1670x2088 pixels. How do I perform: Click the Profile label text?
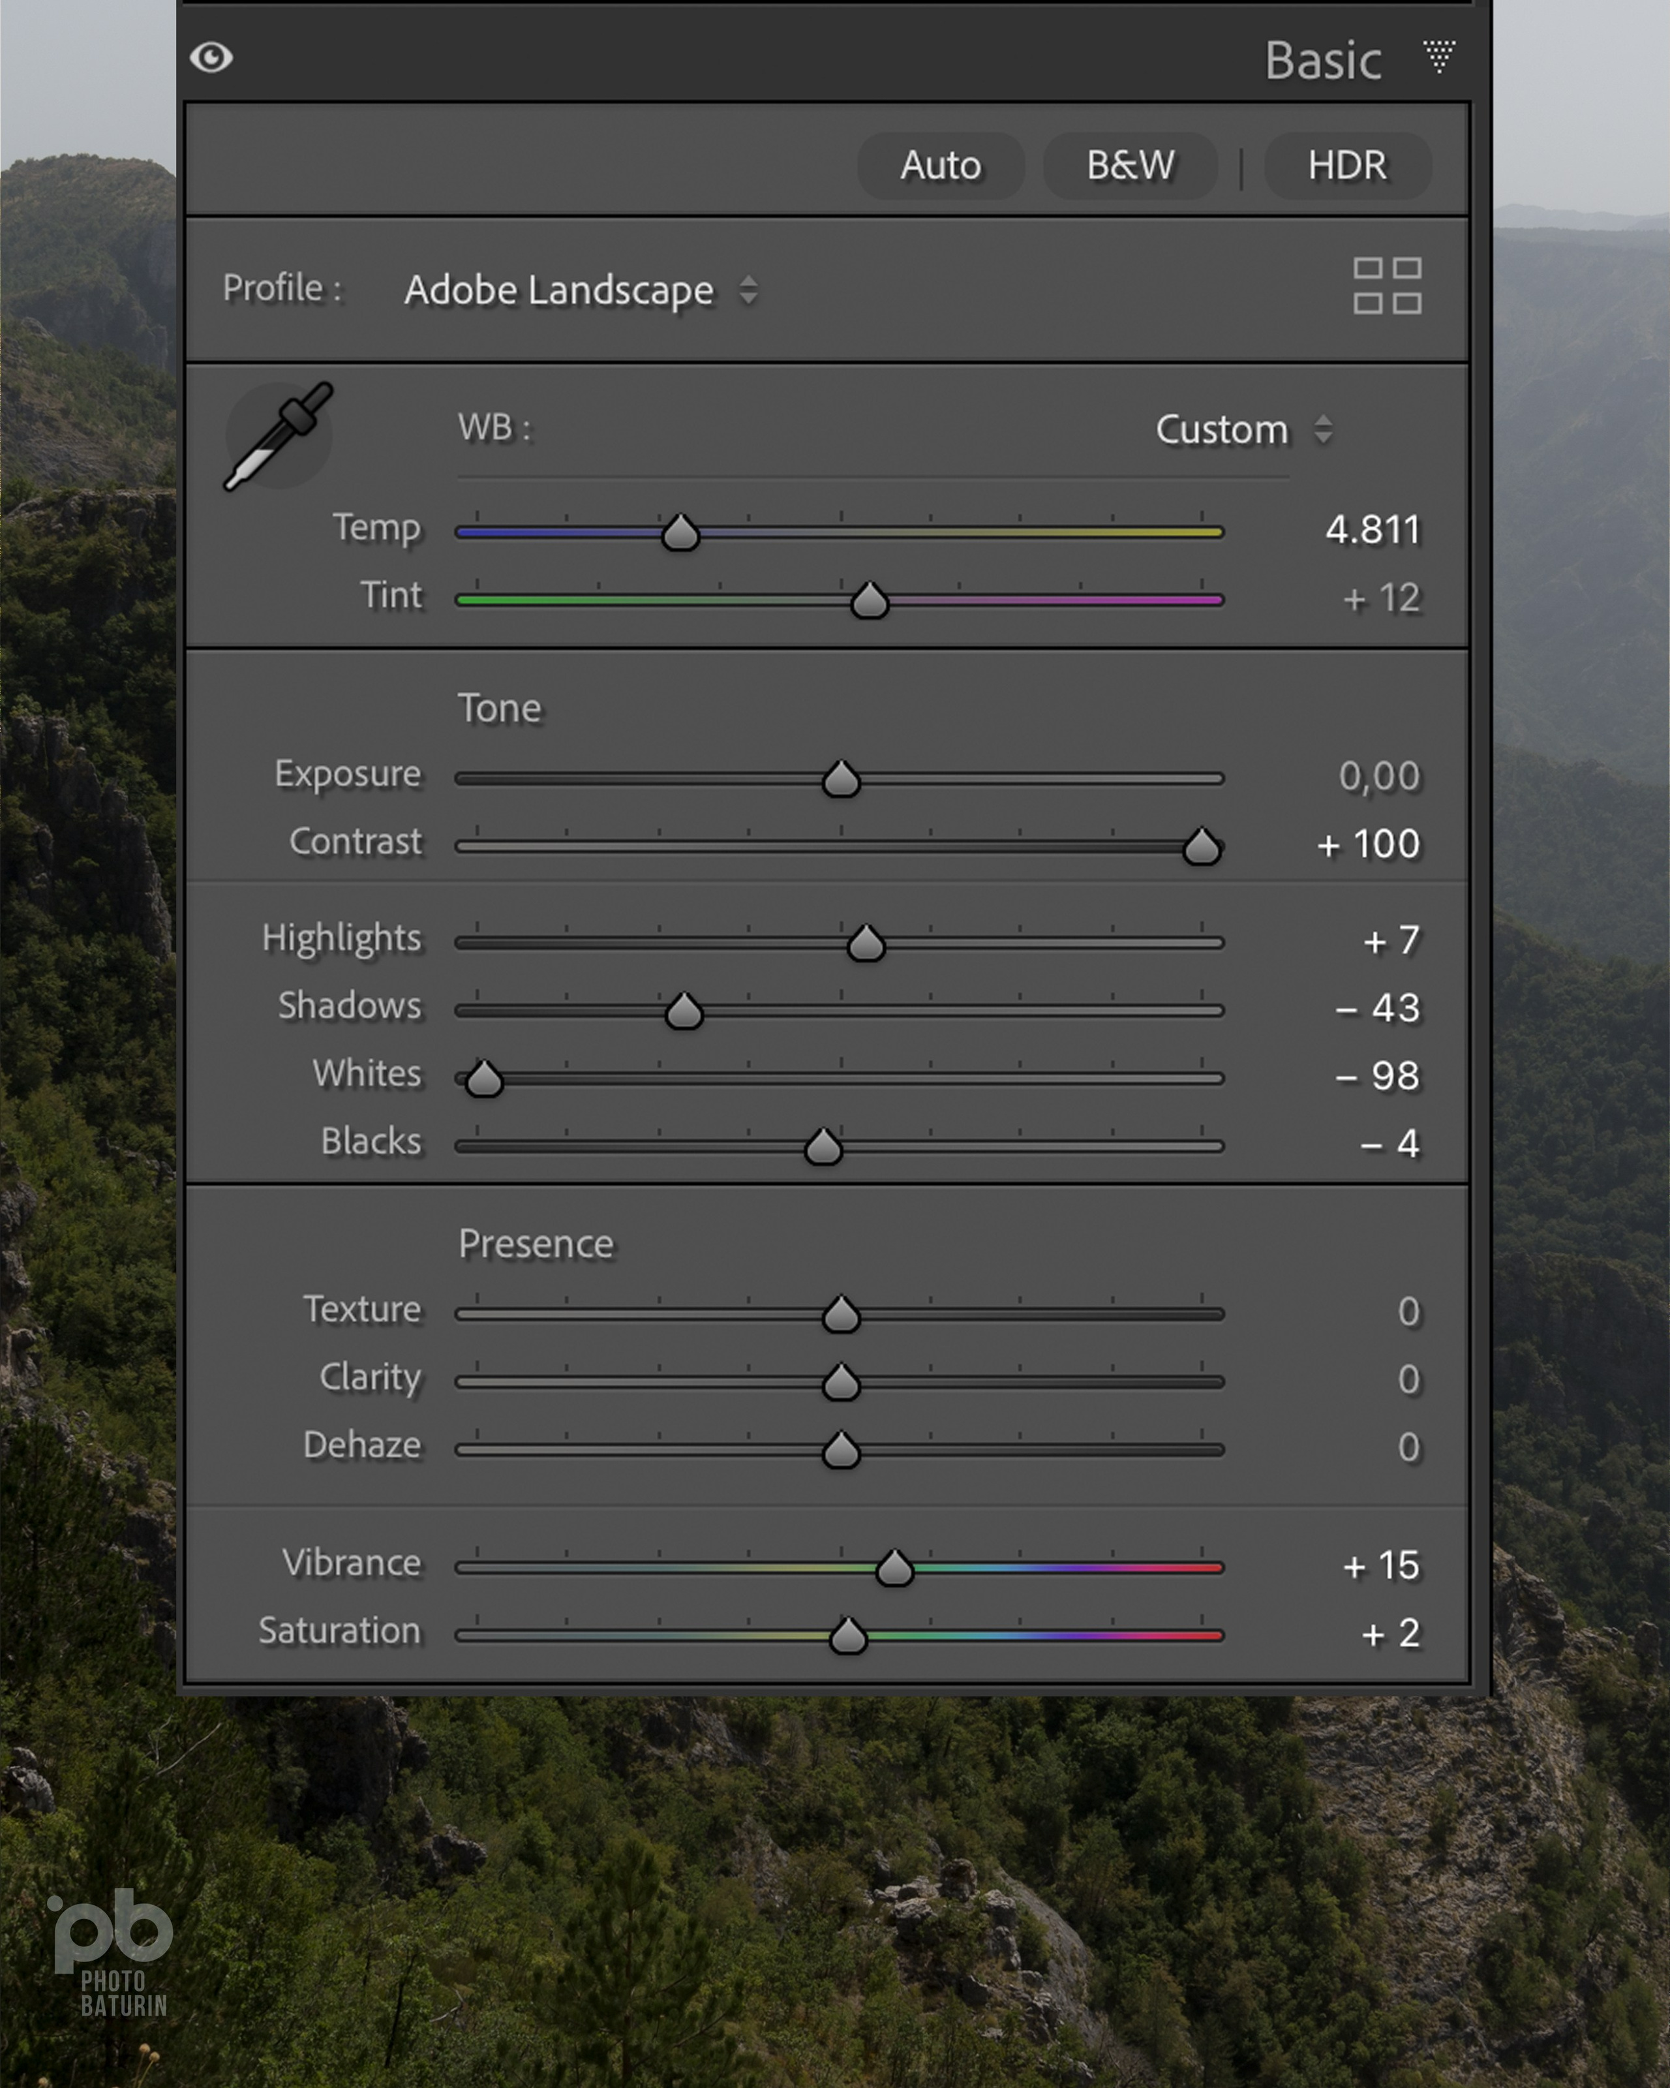click(x=282, y=288)
